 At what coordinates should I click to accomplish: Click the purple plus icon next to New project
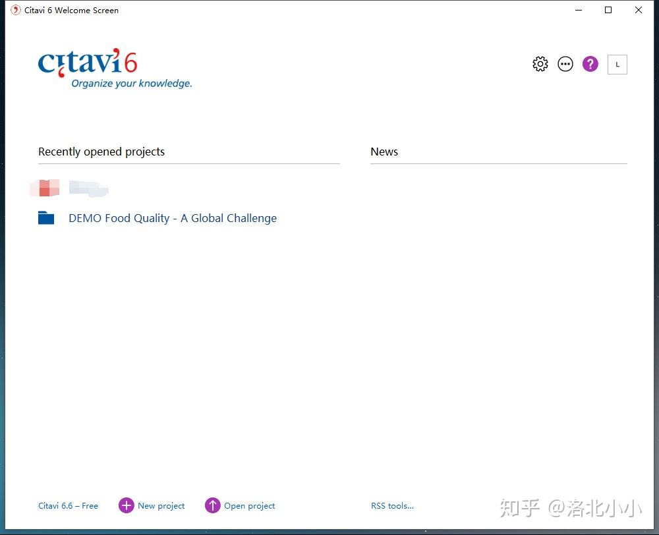[x=126, y=505]
